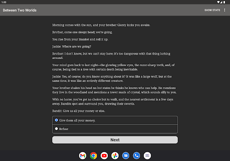Tap 'You rise from your blanket' line

tap(80, 39)
